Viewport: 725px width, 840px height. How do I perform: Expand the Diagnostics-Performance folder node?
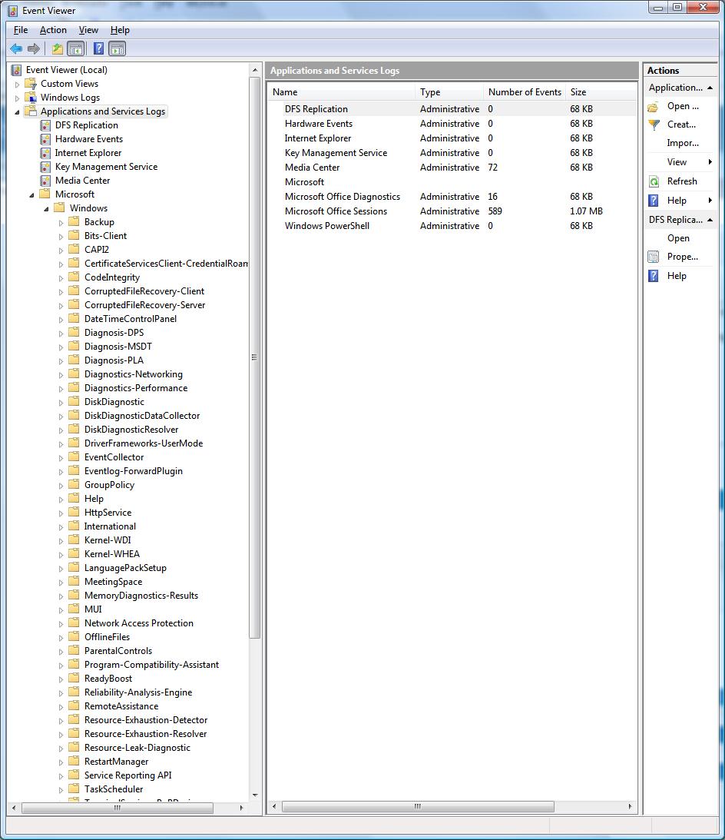point(61,388)
